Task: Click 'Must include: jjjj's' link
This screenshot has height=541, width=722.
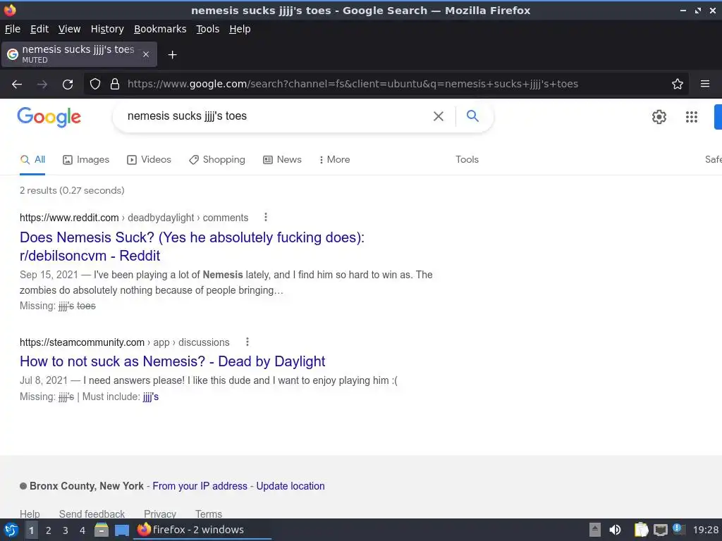Action: pyautogui.click(x=151, y=397)
